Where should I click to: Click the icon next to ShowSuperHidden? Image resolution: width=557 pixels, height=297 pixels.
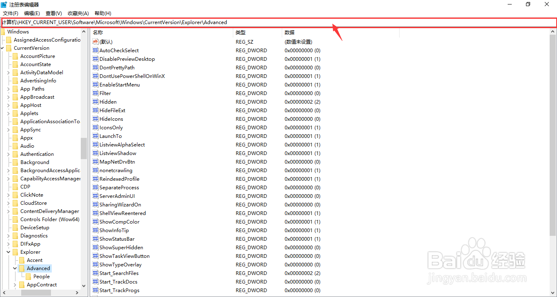point(95,247)
